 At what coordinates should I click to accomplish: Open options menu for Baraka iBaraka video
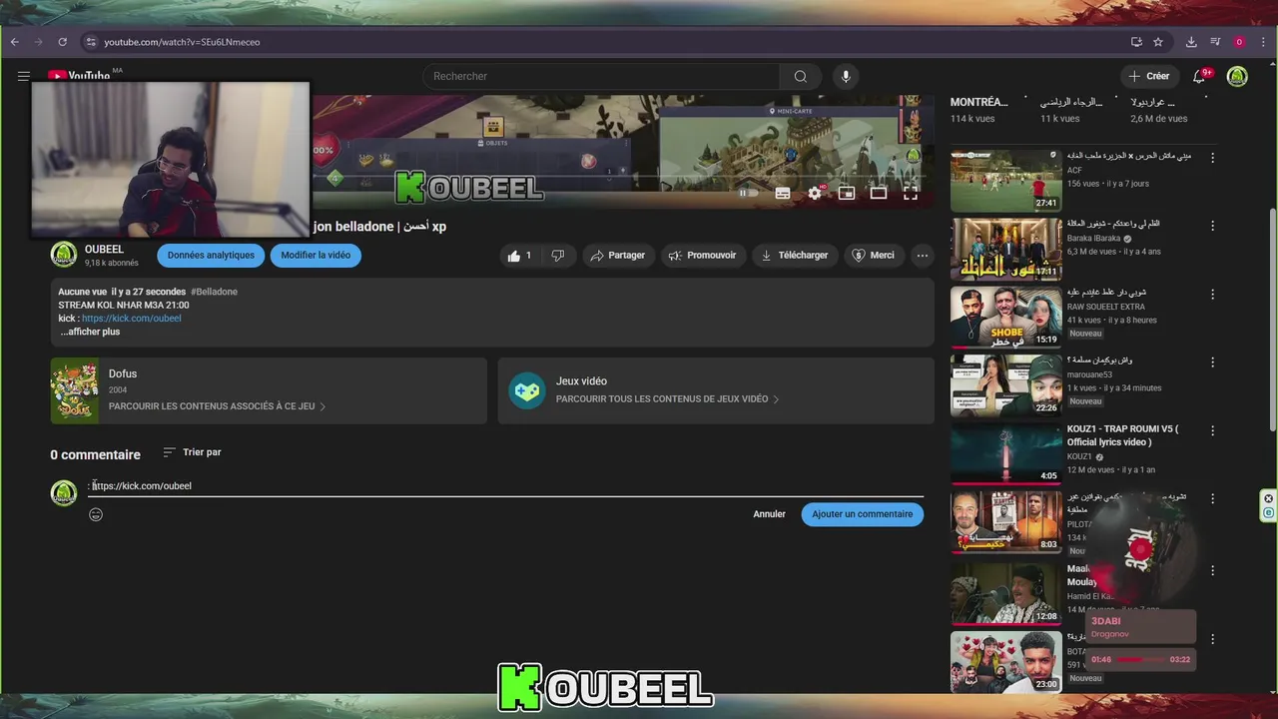(1213, 226)
